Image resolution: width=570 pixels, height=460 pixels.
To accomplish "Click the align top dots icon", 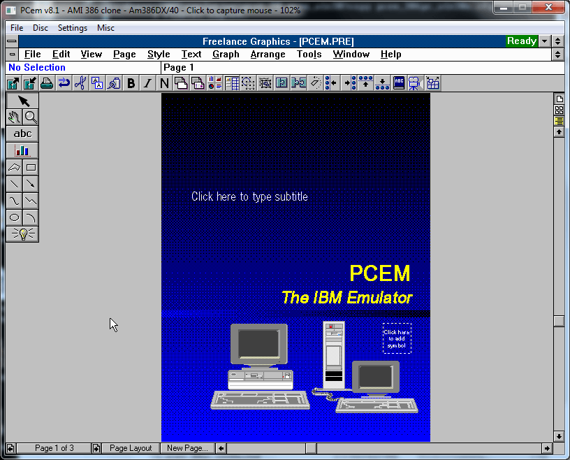I will pyautogui.click(x=365, y=83).
